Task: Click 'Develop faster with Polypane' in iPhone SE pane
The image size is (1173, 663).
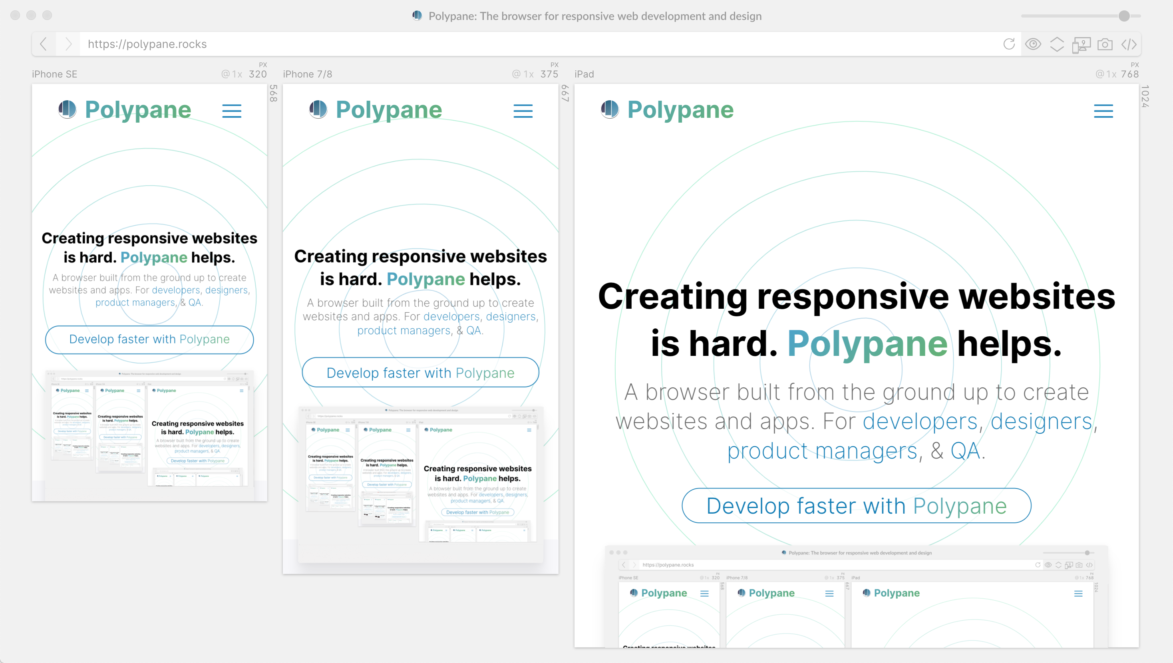Action: [149, 340]
